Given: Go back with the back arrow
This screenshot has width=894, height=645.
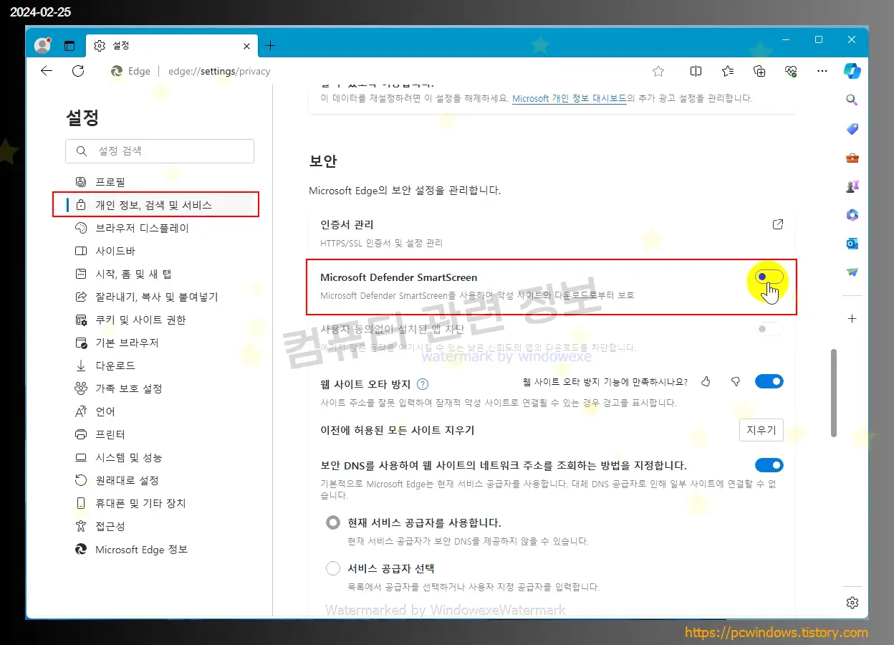Looking at the screenshot, I should coord(47,71).
